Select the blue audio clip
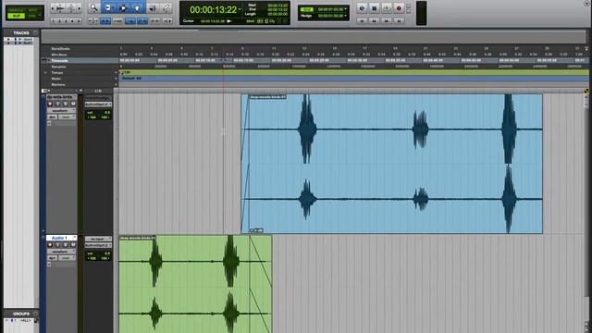The image size is (592, 333). tap(392, 164)
